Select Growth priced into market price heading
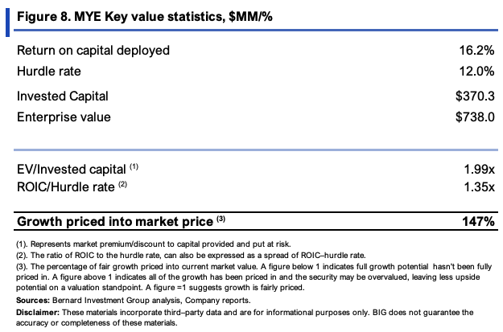Screen dimensions: 503x332 click(x=121, y=221)
